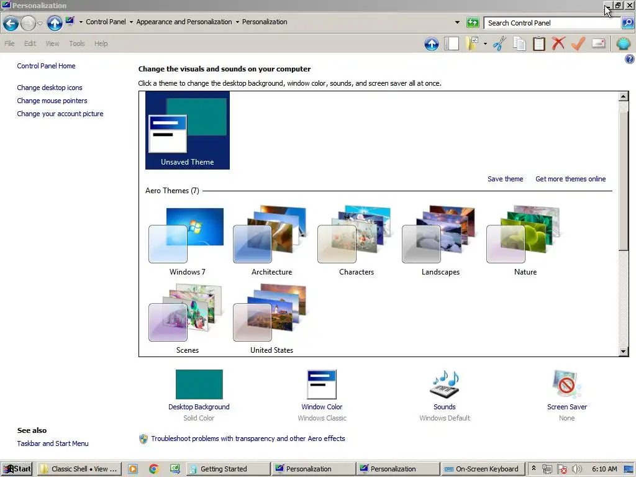Select the Architecture theme
Viewport: 636px width, 477px height.
point(272,242)
